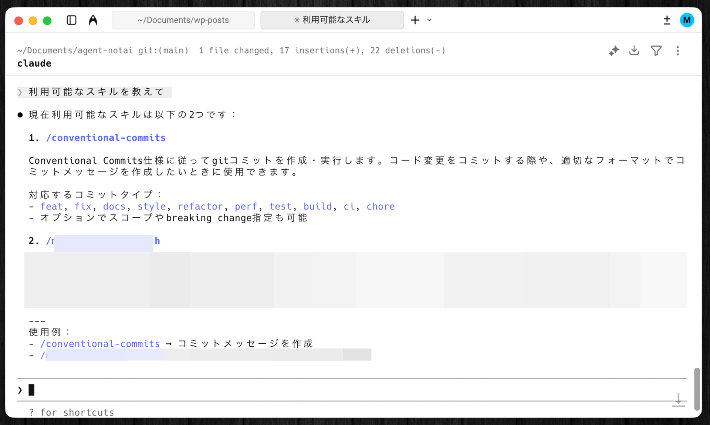Toggle the sidebar panel icon

(71, 20)
